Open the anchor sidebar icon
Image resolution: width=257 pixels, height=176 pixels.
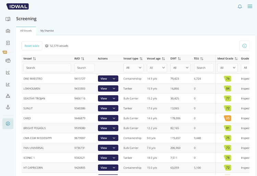tap(8, 108)
